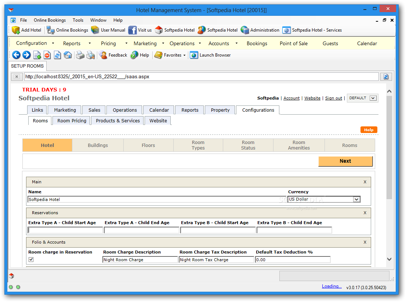Click the orange Next button

[x=345, y=161]
